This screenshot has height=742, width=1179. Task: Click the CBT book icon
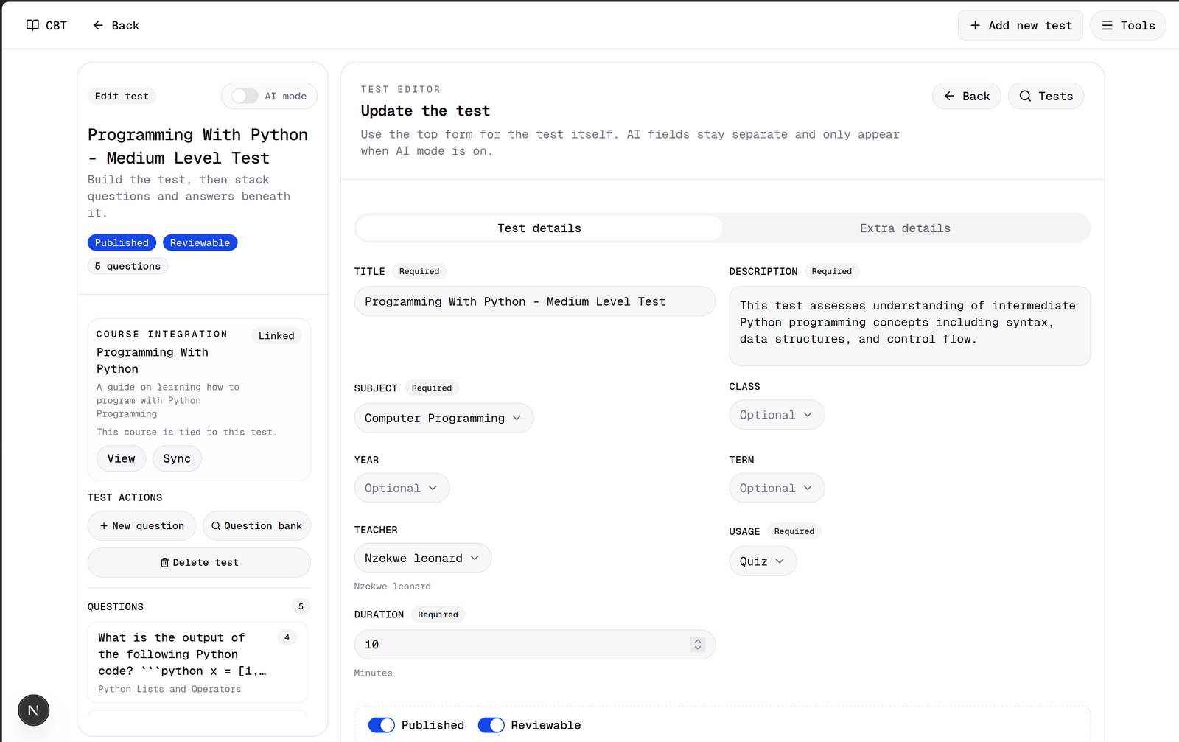tap(32, 25)
